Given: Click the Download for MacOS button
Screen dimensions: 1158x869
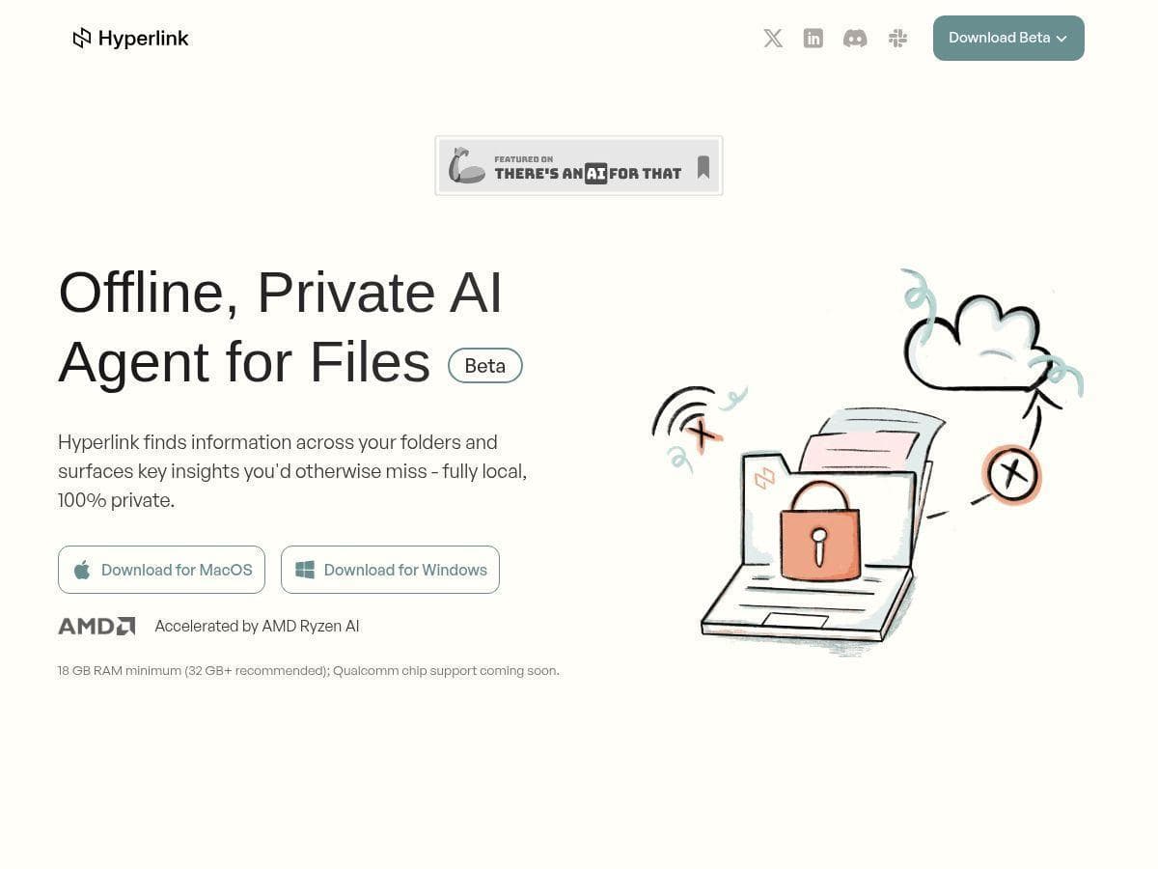Looking at the screenshot, I should (x=161, y=570).
